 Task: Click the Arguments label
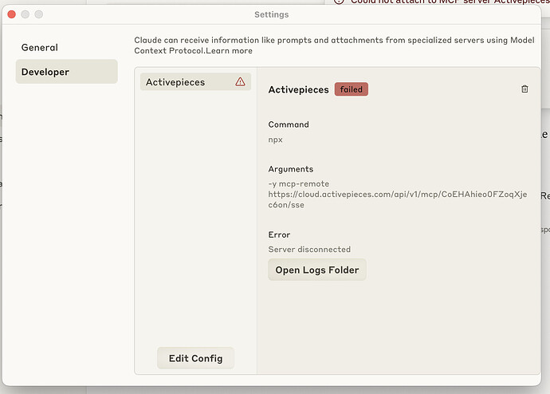(291, 169)
